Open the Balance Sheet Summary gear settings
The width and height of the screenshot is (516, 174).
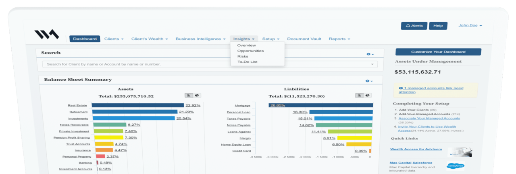[369, 81]
